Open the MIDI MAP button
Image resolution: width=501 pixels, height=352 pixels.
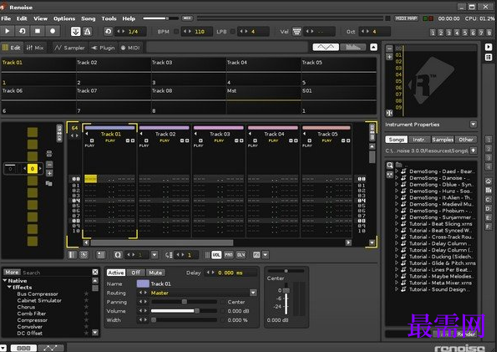click(x=406, y=18)
